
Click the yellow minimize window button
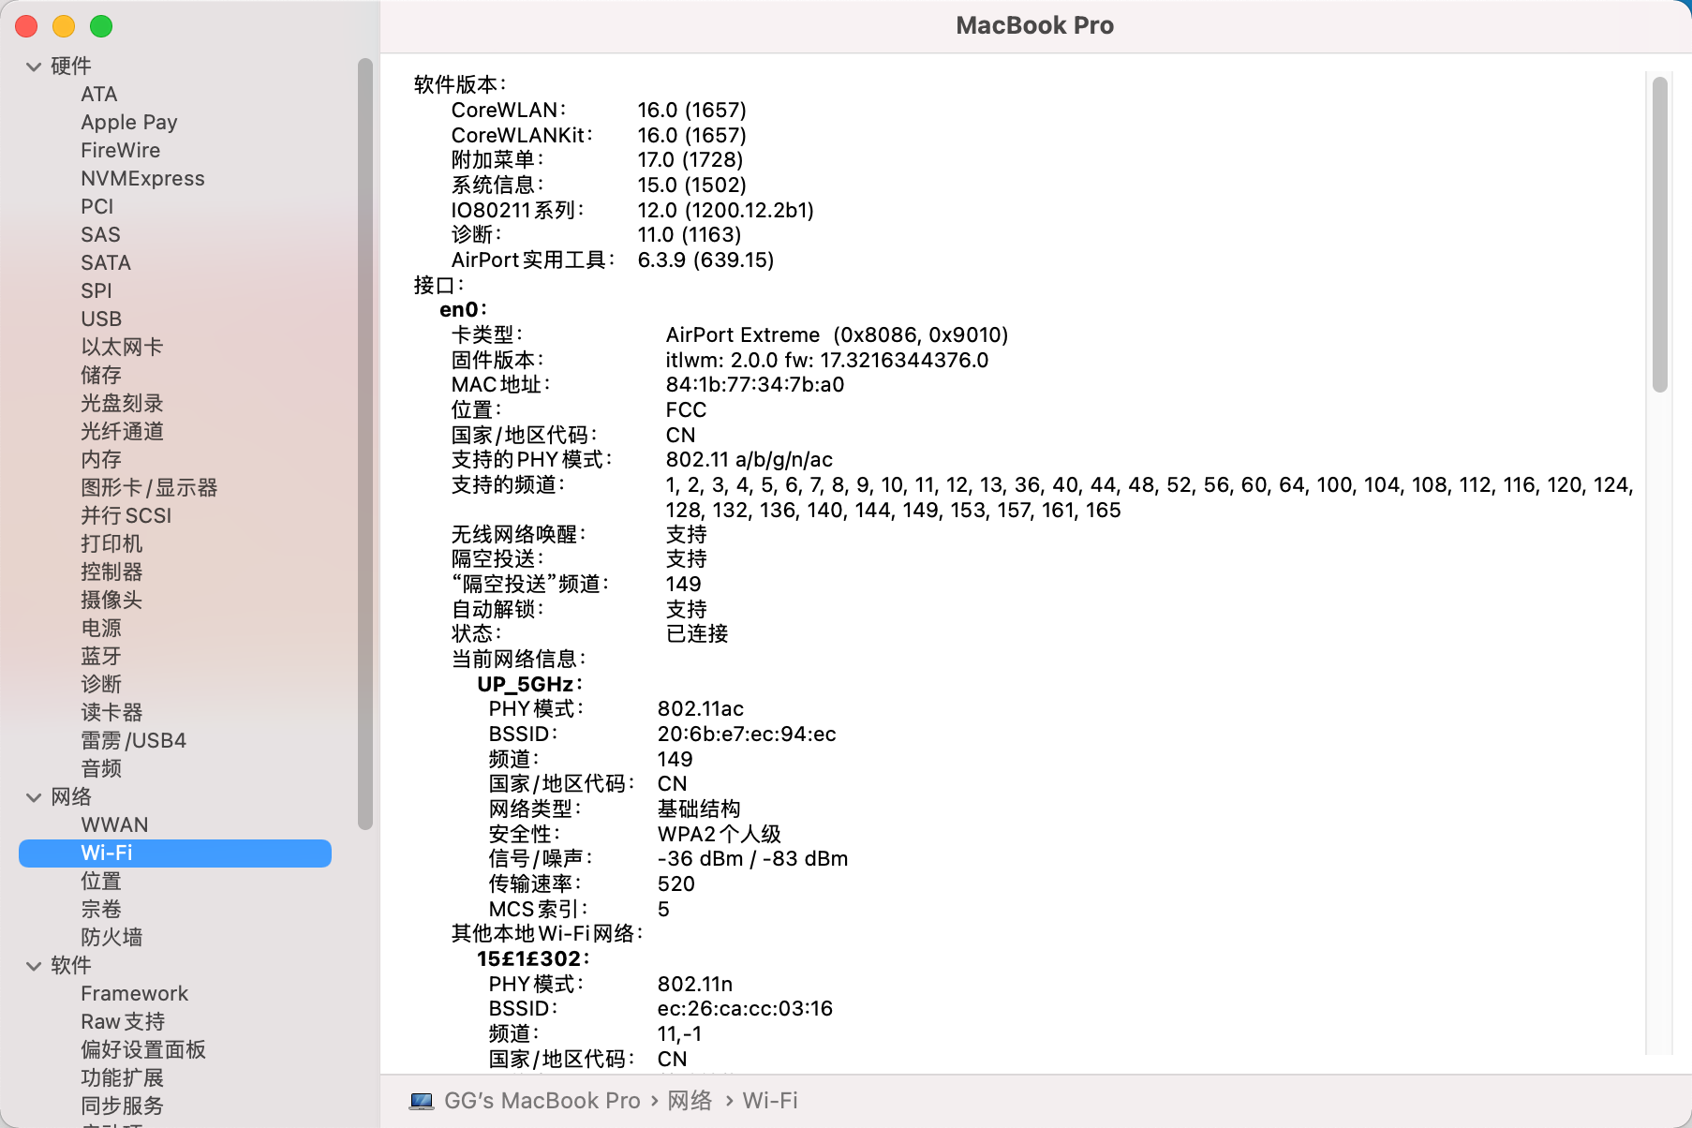[x=64, y=26]
